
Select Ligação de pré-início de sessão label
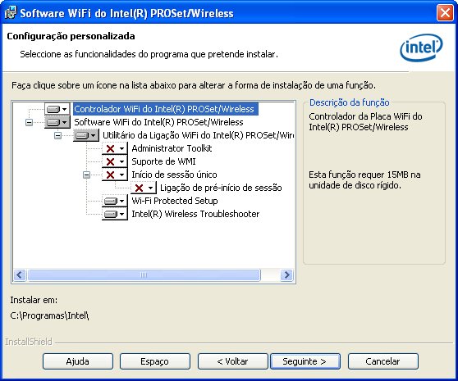[x=221, y=188]
